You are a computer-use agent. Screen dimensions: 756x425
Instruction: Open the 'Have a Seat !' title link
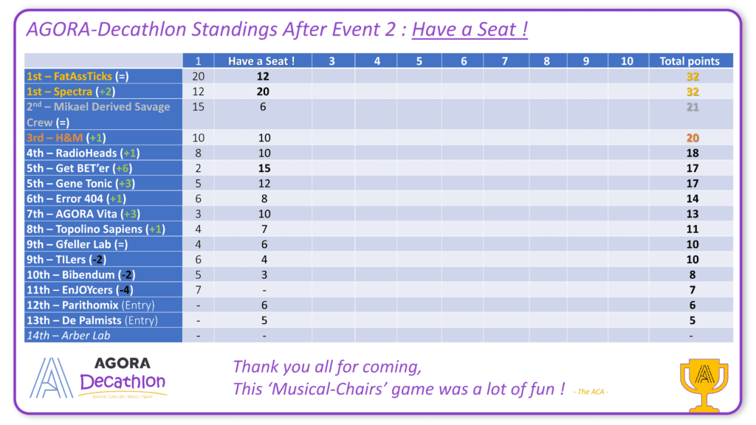click(x=470, y=30)
